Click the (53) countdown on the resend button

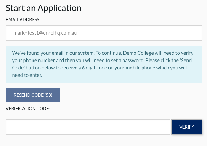click(48, 95)
